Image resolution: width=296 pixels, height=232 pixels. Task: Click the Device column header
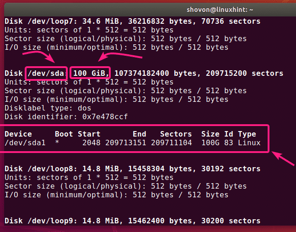click(x=18, y=134)
